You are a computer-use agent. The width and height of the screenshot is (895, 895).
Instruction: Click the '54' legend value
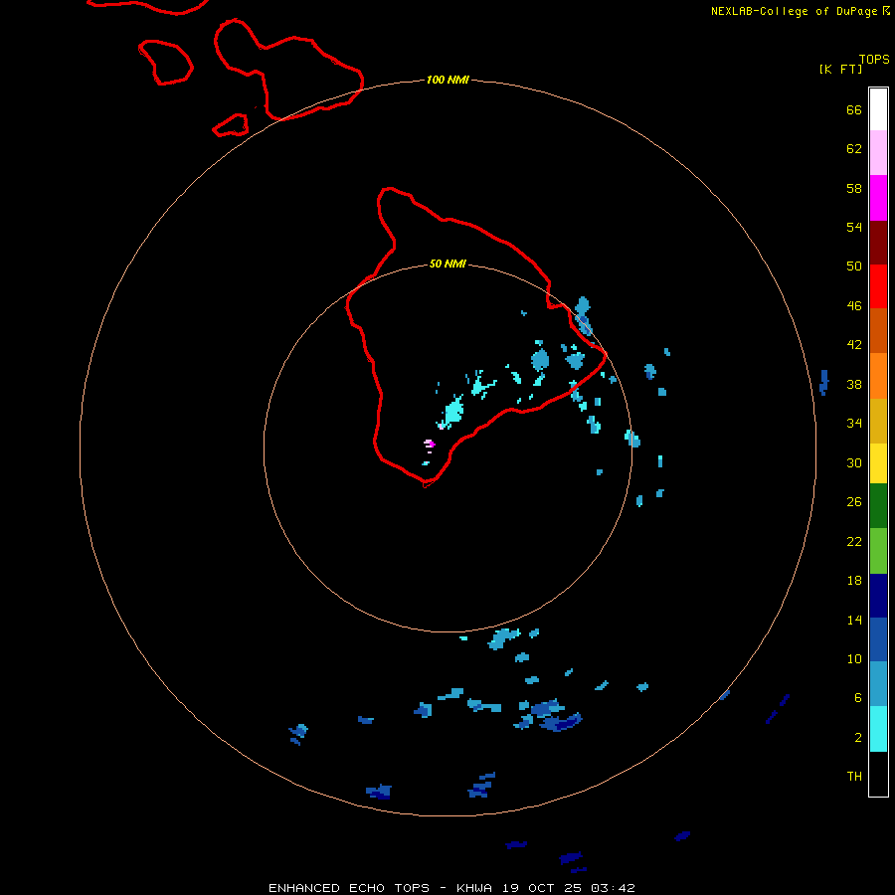[854, 227]
